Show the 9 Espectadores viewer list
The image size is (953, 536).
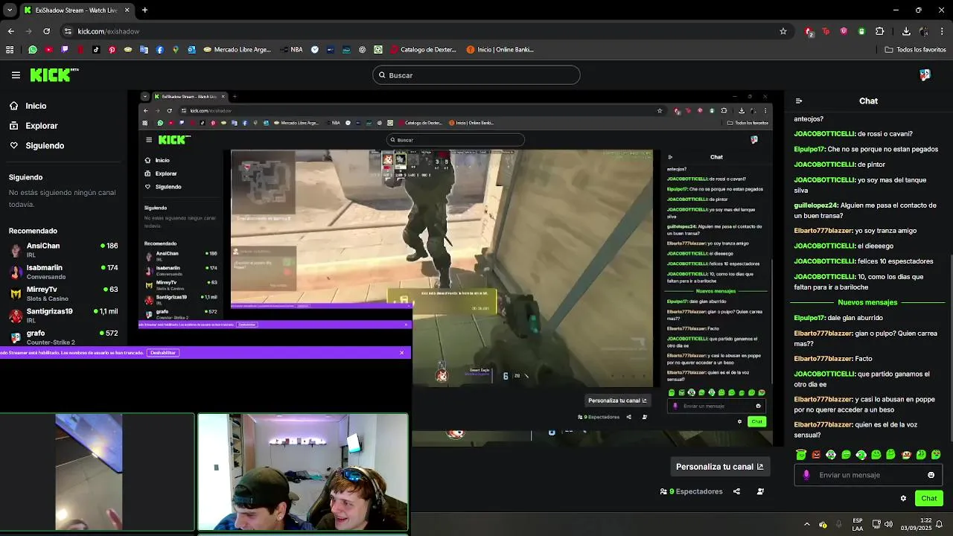click(692, 491)
